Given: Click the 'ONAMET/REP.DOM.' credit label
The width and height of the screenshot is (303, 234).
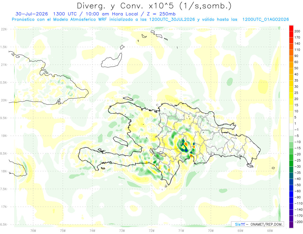Looking at the screenshot, I should [x=266, y=224].
